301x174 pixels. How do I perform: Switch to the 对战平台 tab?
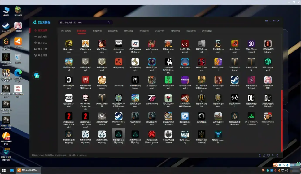coord(160,31)
